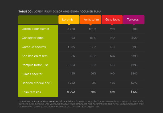Select the 5 002 total value

71,92
